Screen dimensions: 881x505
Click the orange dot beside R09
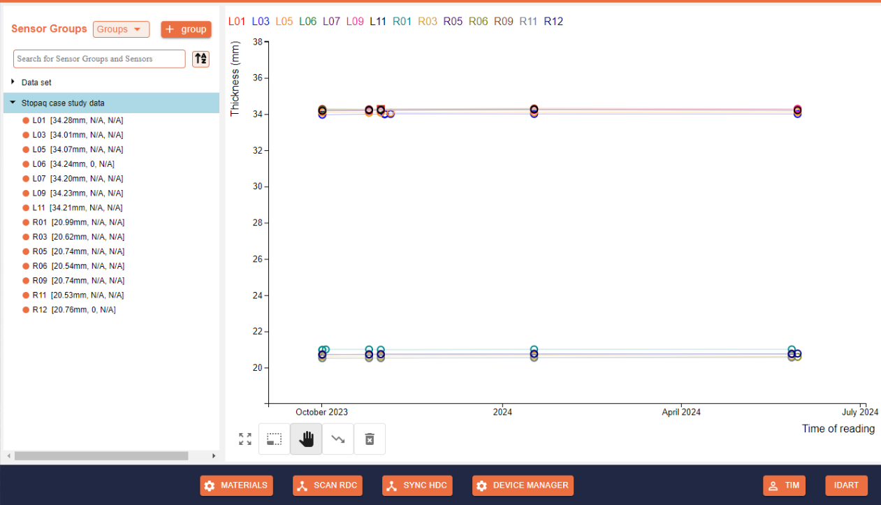(x=26, y=280)
